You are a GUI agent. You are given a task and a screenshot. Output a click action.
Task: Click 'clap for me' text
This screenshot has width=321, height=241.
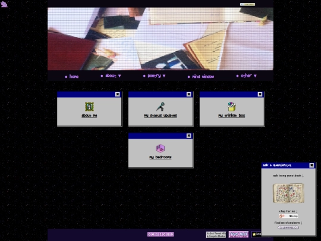click(x=288, y=211)
